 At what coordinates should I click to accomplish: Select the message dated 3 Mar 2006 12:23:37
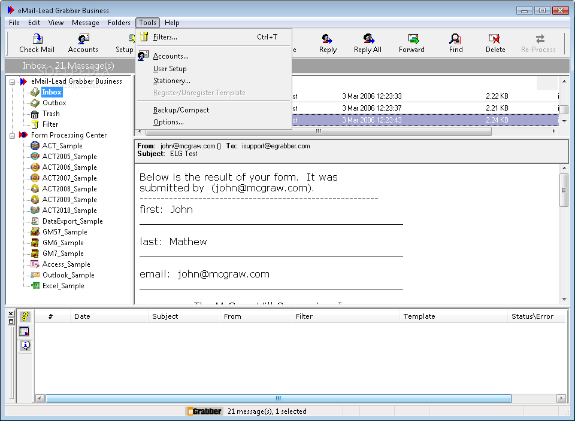(x=425, y=108)
